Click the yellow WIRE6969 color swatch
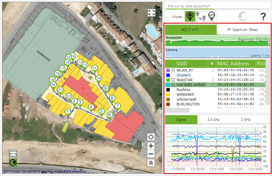272x176 pixels. (168, 94)
